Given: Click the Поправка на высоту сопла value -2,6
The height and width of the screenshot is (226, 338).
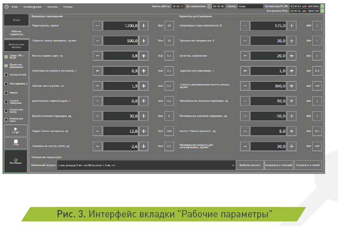Looking at the screenshot, I should tap(120, 146).
